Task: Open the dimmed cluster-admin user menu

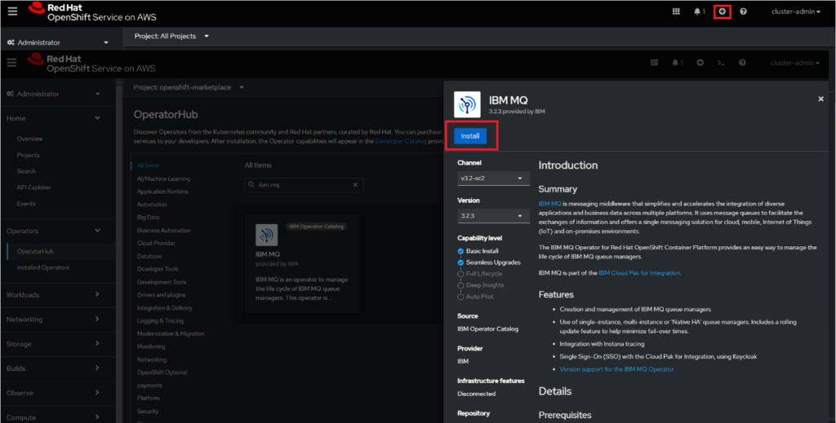Action: (x=795, y=63)
